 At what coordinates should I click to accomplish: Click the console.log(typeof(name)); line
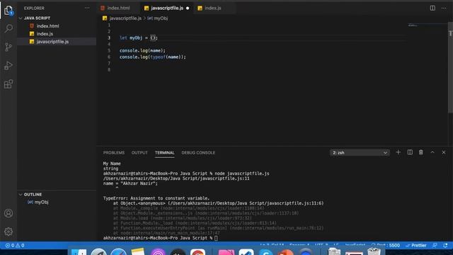(153, 57)
